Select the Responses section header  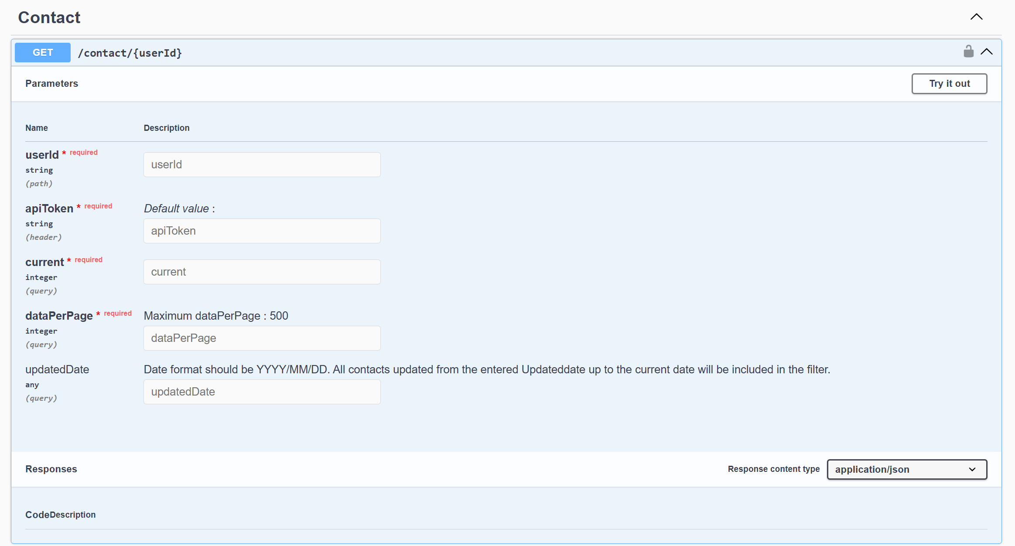(x=51, y=469)
